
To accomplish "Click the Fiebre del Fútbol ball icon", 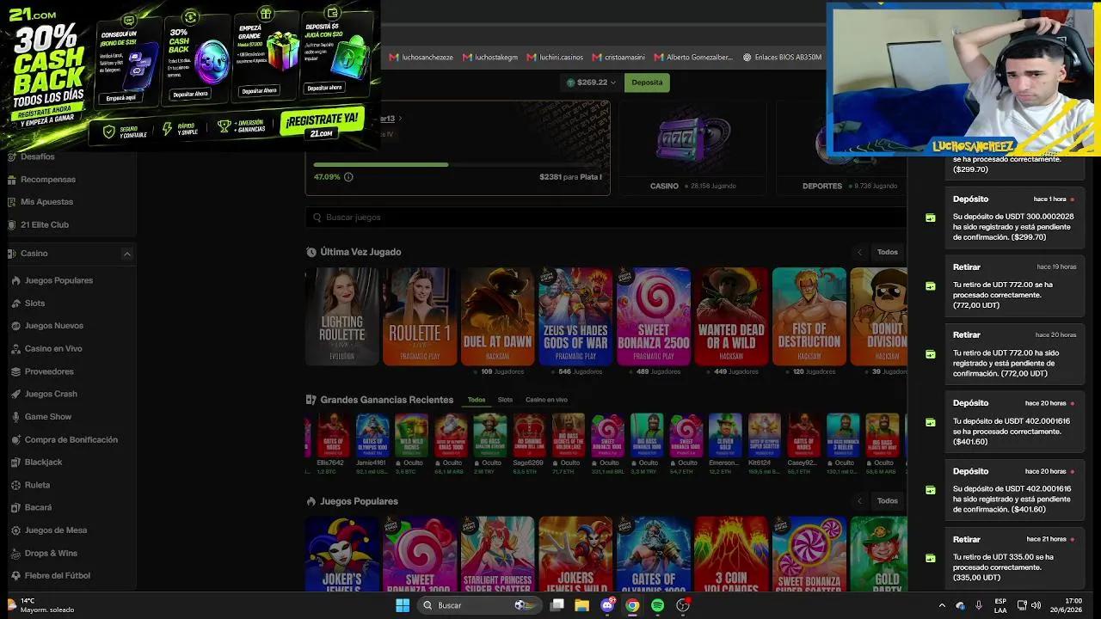I will [x=16, y=576].
